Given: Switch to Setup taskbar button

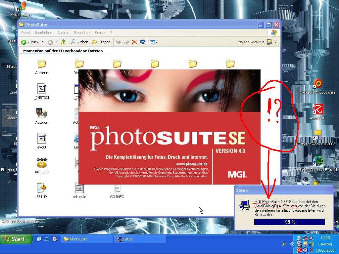Looking at the screenshot, I should click(140, 239).
